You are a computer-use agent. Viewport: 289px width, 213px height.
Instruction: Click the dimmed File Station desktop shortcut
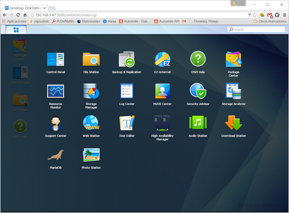pyautogui.click(x=20, y=102)
